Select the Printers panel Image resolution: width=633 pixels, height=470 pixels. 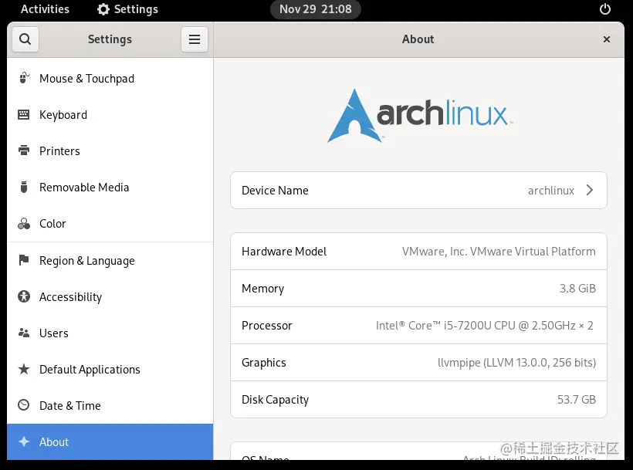110,151
